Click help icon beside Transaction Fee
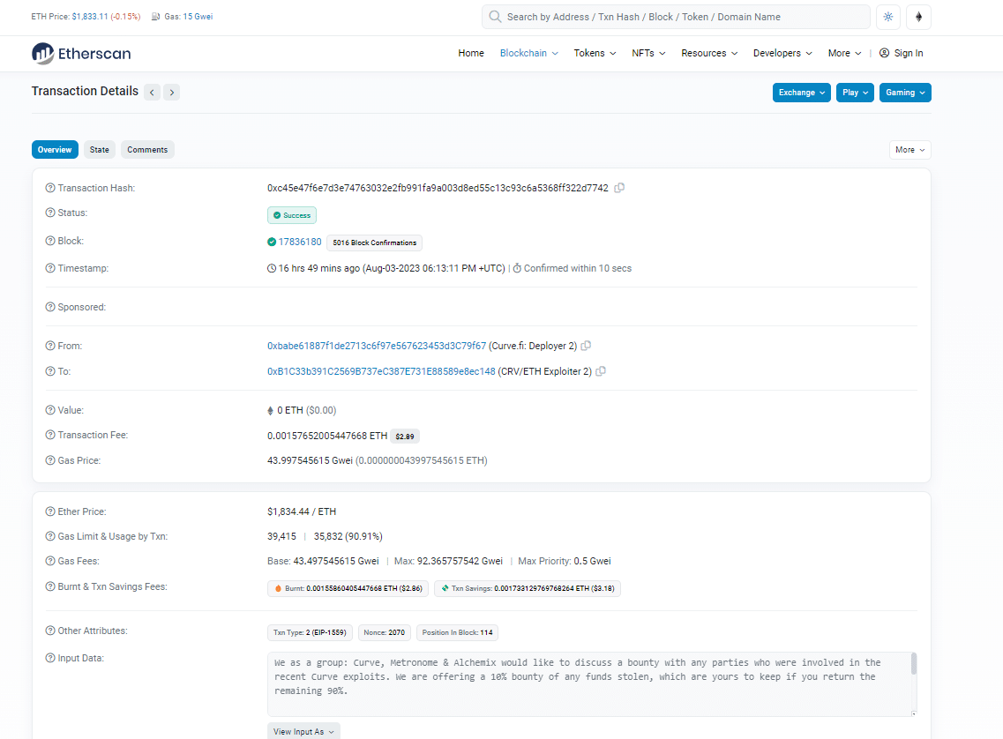The image size is (1003, 739). [50, 435]
